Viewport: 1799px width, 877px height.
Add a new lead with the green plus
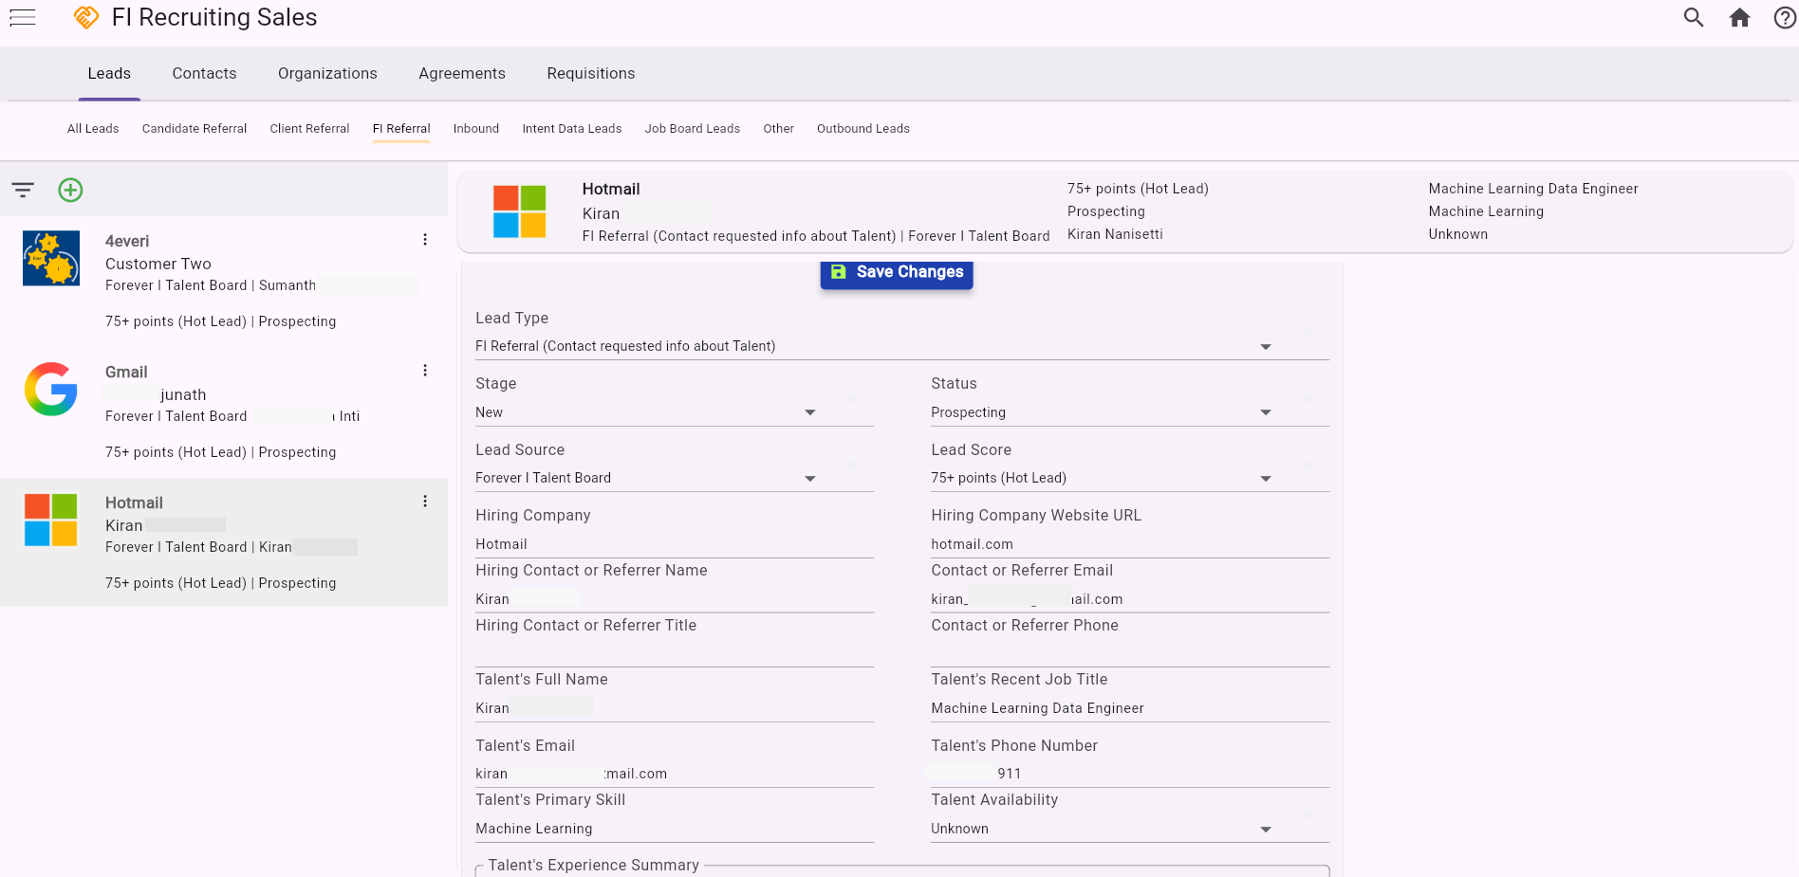(x=70, y=190)
